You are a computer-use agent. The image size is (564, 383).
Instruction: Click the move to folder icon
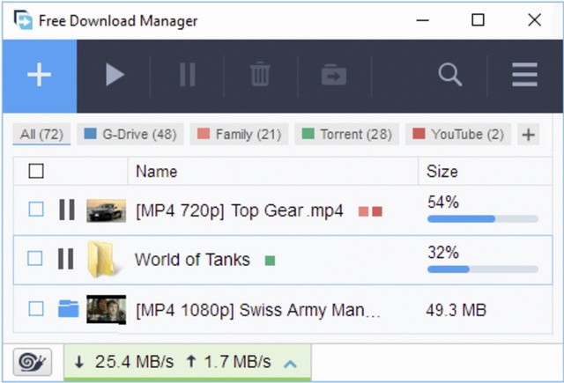pyautogui.click(x=334, y=76)
